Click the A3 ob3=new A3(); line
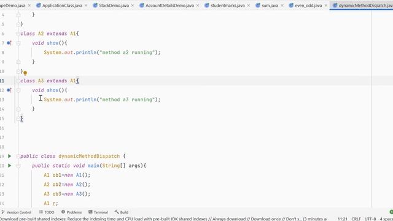393x221 pixels. click(x=67, y=194)
